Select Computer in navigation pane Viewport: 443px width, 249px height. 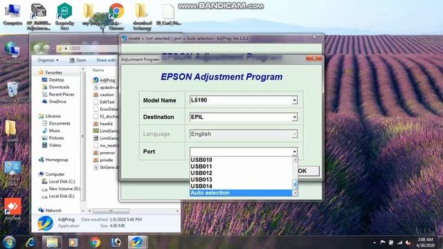click(x=51, y=174)
